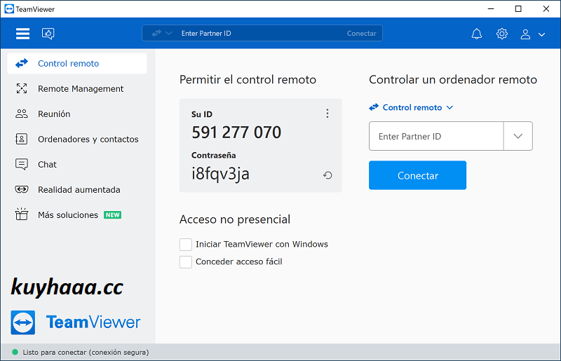Click the top bar Conectar button
This screenshot has width=561, height=361.
(361, 33)
